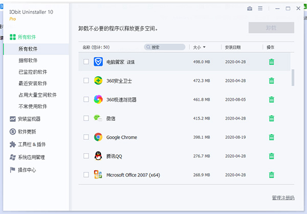
Task: Tick the checkbox for Microsoft Office 2007 (x64)
Action: [x=86, y=175]
